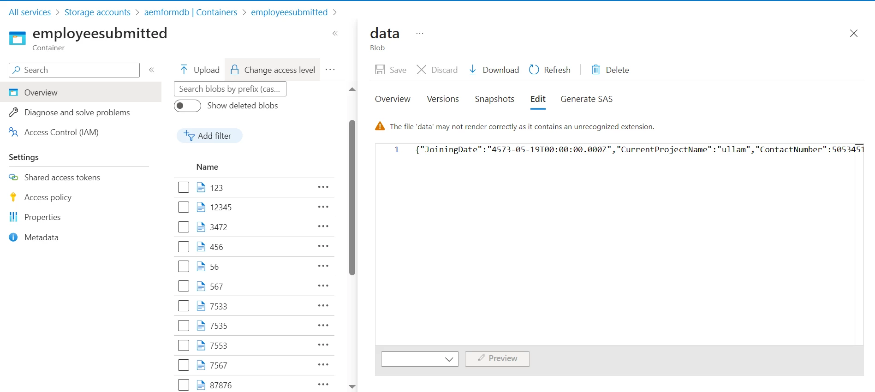Click the blob list scroll down arrow
This screenshot has width=875, height=392.
click(352, 386)
